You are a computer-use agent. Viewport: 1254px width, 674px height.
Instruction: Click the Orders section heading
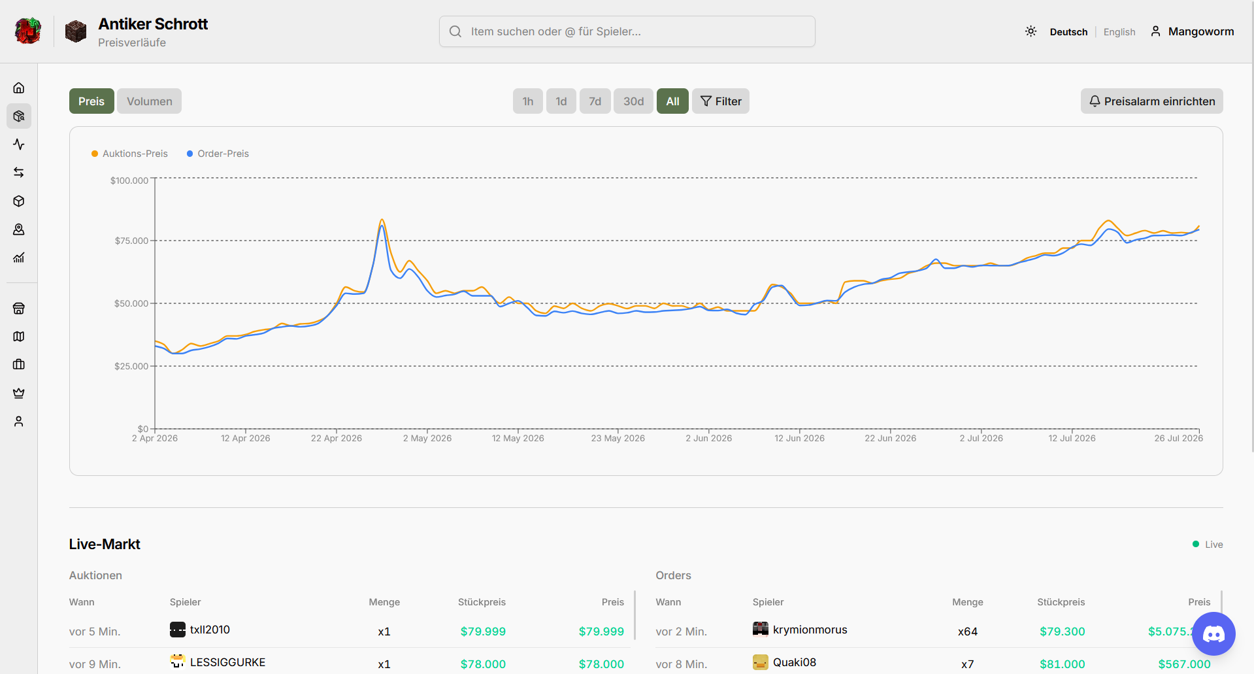[x=673, y=575]
